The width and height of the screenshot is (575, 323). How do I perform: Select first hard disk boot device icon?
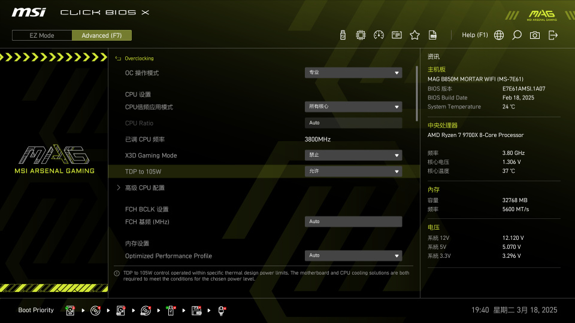point(70,310)
